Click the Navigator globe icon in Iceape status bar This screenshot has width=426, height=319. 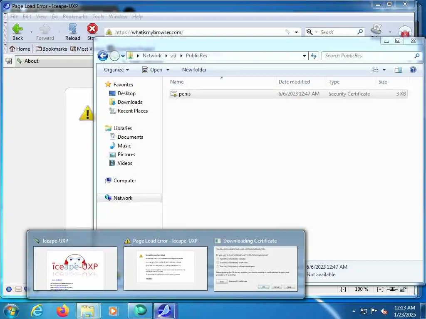point(9,289)
